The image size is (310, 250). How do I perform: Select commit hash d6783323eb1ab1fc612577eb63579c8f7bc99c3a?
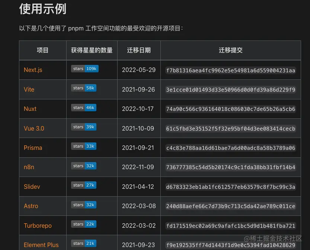pos(230,187)
